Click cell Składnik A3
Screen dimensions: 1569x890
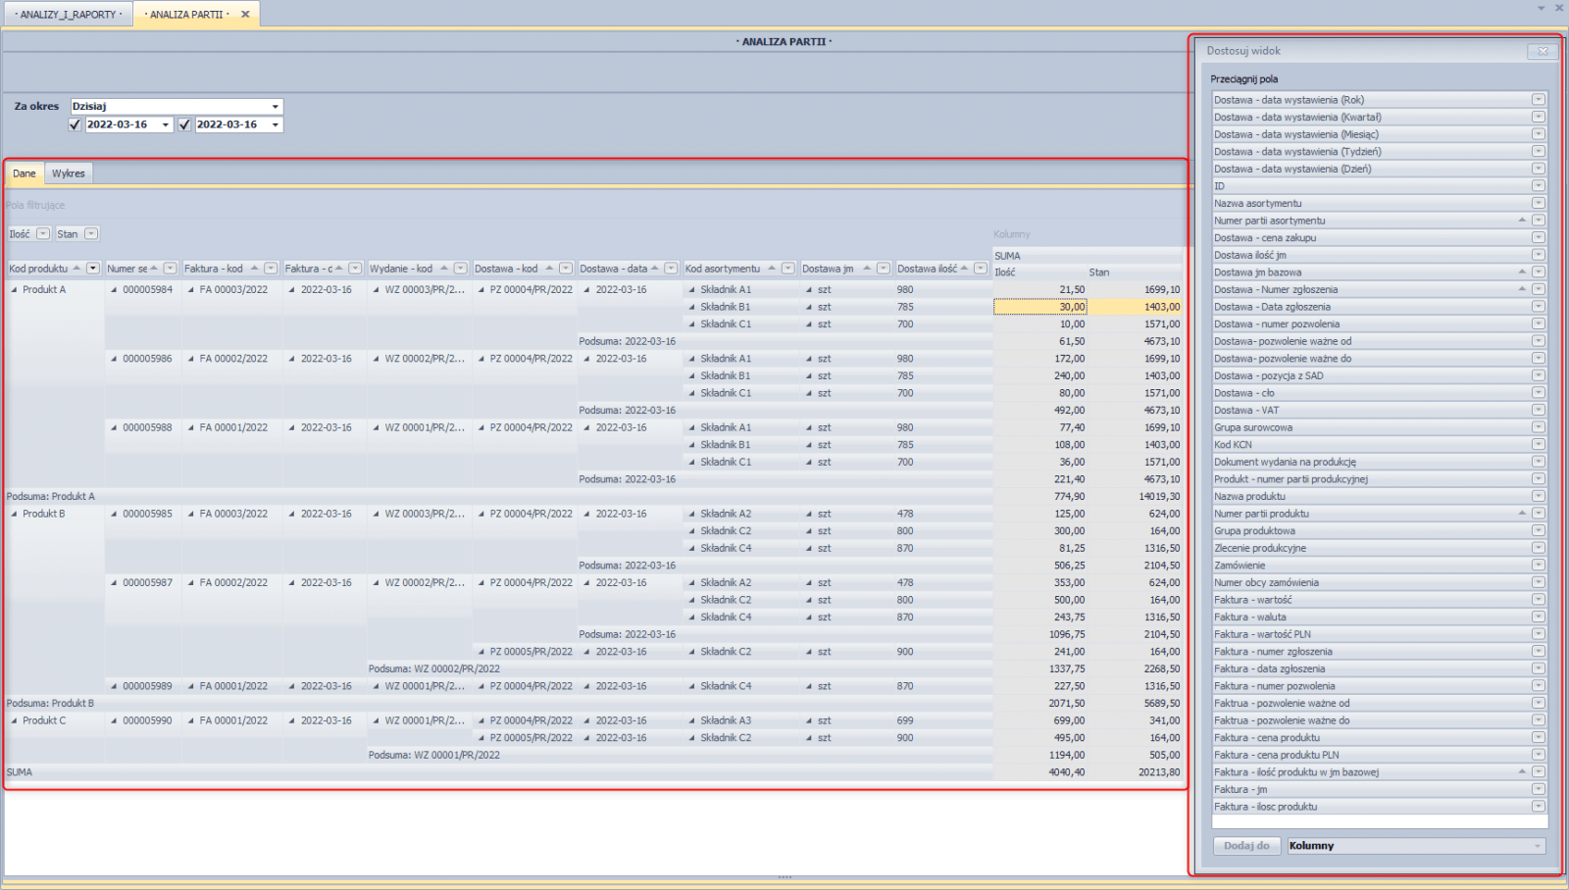tap(726, 720)
